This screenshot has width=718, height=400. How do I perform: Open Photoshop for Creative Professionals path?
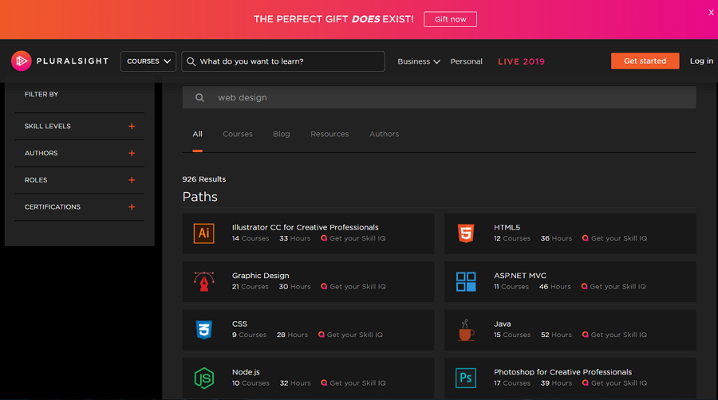coord(562,372)
